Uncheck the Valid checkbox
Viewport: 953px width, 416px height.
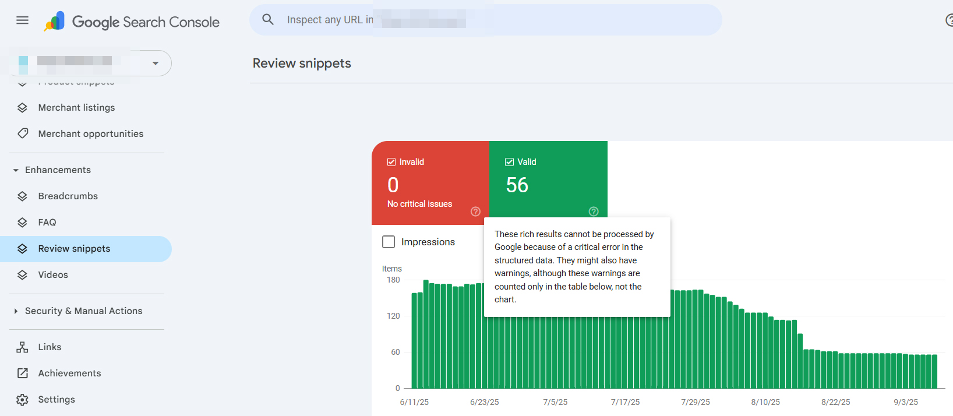coord(509,162)
